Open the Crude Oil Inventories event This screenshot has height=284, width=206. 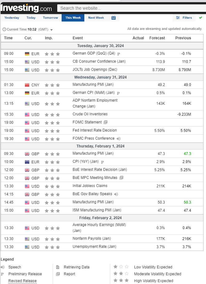[90, 114]
